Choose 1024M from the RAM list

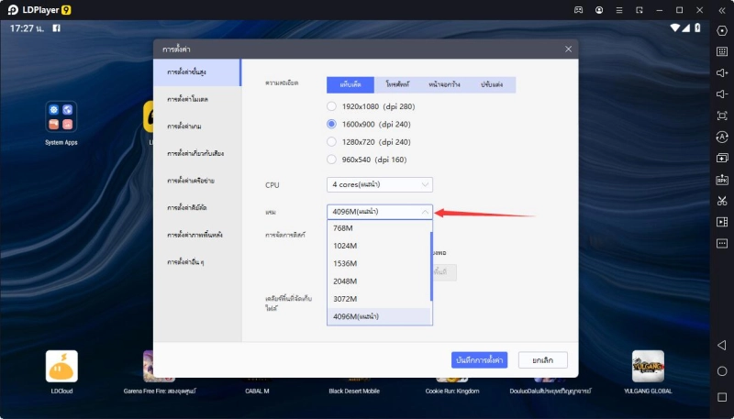pyautogui.click(x=379, y=246)
